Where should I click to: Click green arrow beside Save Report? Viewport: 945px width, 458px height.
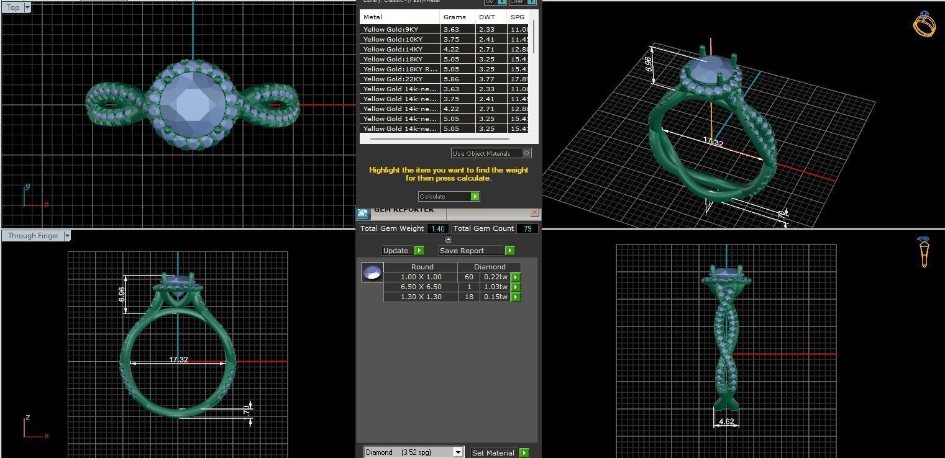pos(510,251)
